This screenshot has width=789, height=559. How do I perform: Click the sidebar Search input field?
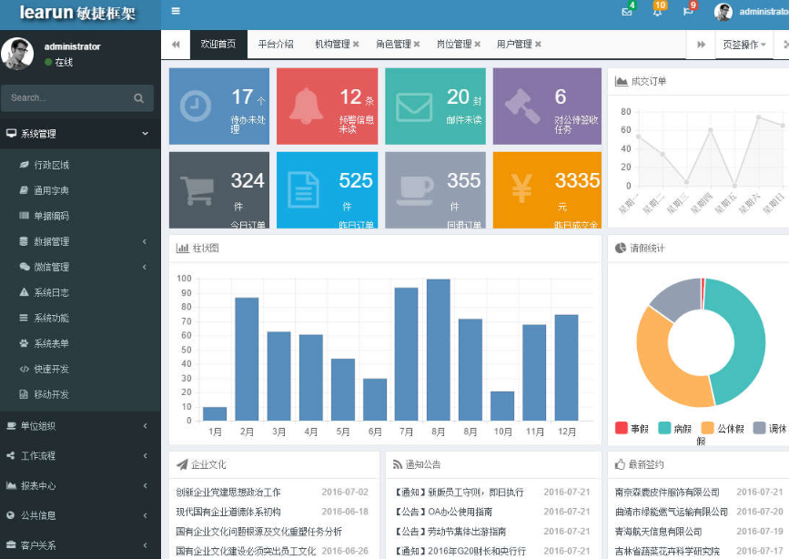66,98
